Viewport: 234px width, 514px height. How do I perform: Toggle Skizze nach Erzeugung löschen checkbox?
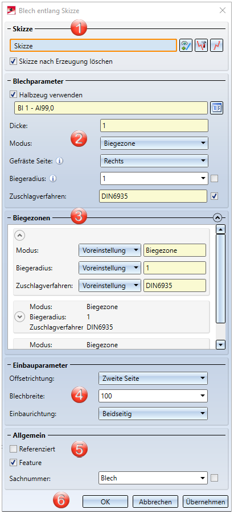14,61
